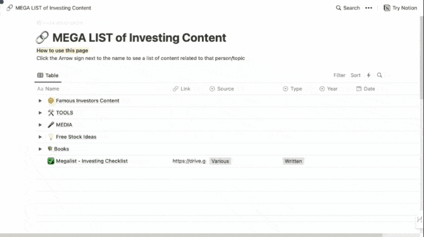
Task: Click the tools icon beside TOOLS
Action: point(51,113)
